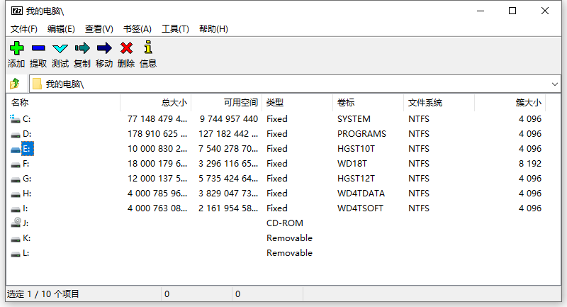Click the yellow Info (信息) icon

pos(148,48)
